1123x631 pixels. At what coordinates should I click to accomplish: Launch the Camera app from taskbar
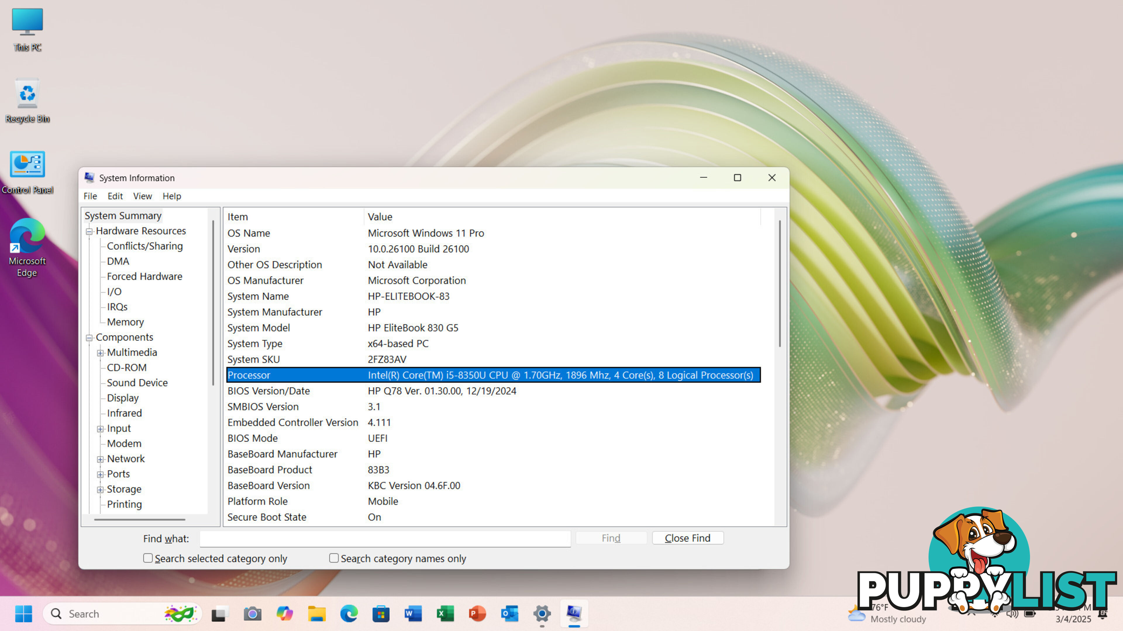tap(252, 613)
